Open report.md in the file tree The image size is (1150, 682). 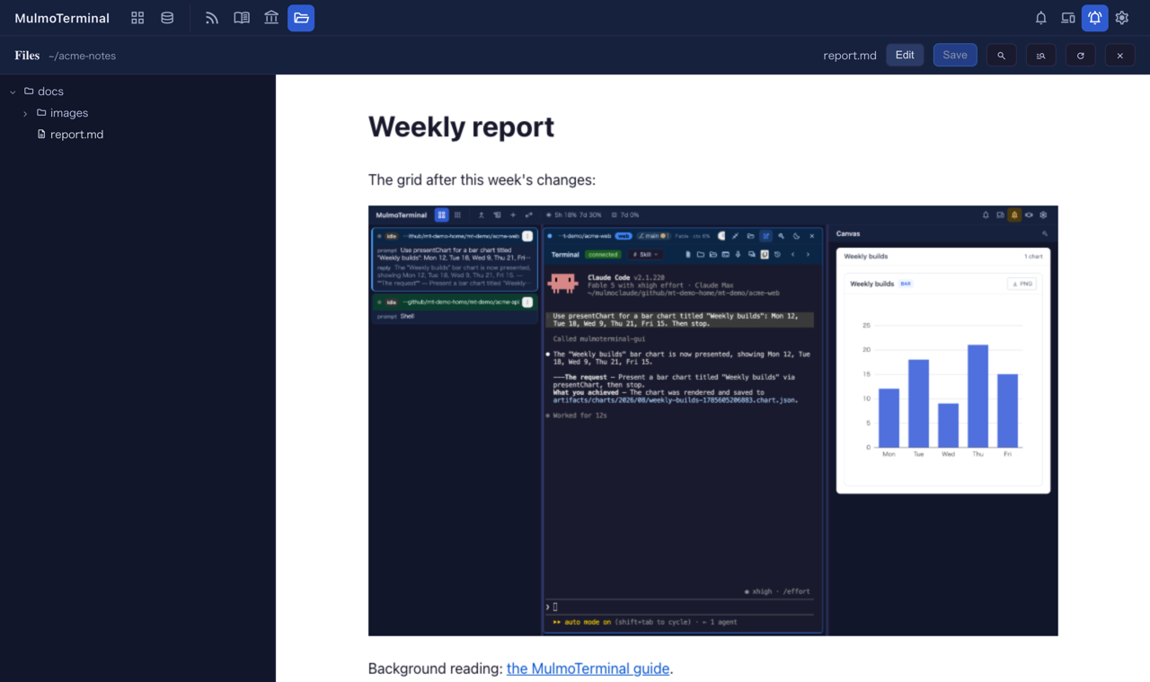click(76, 135)
